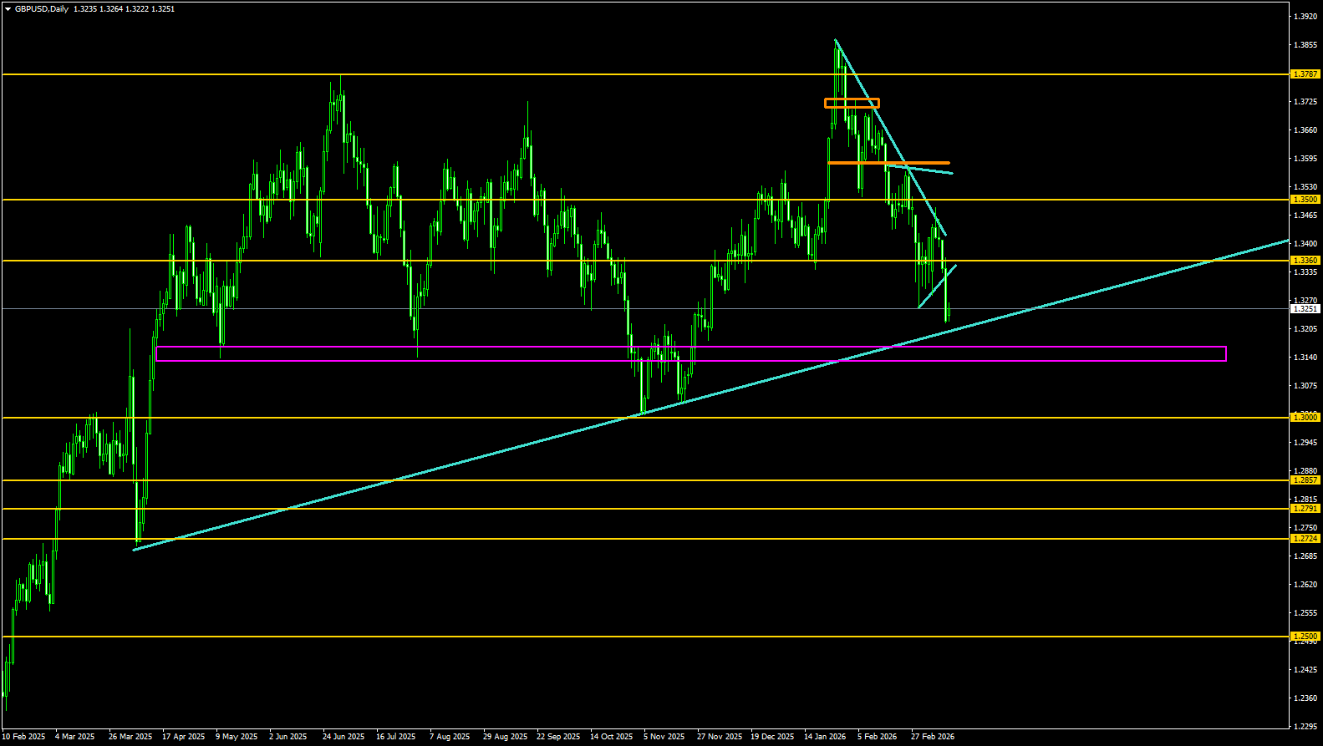Click the 14 Oct 2025 date label
Viewport: 1323px width, 746px height.
612,737
